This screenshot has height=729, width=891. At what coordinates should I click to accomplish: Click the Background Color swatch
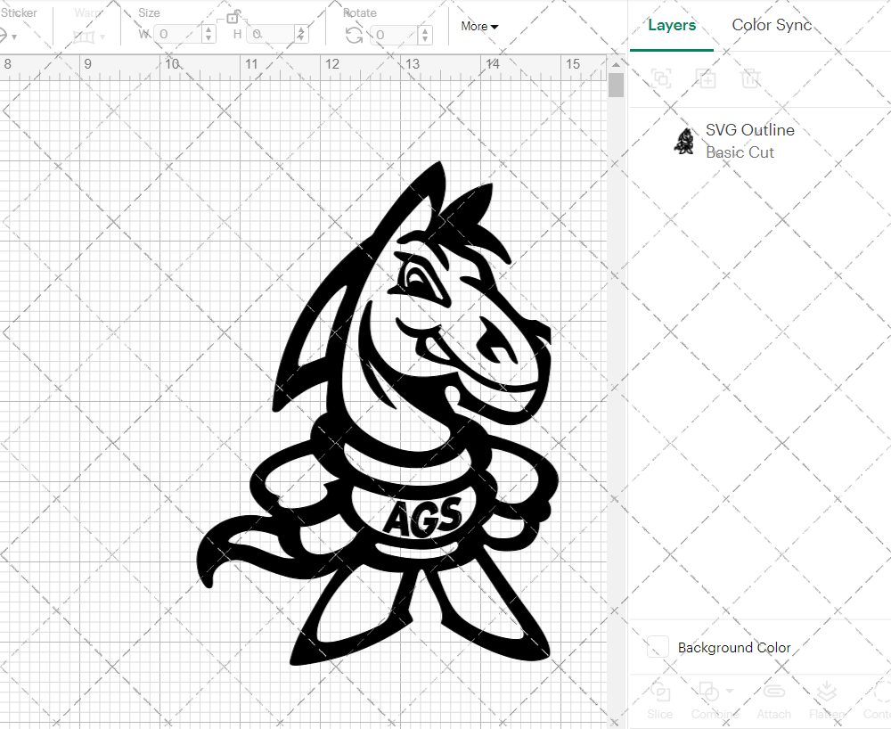[x=657, y=648]
